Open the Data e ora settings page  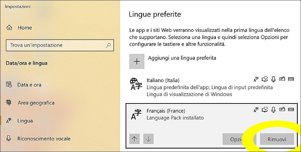(29, 85)
